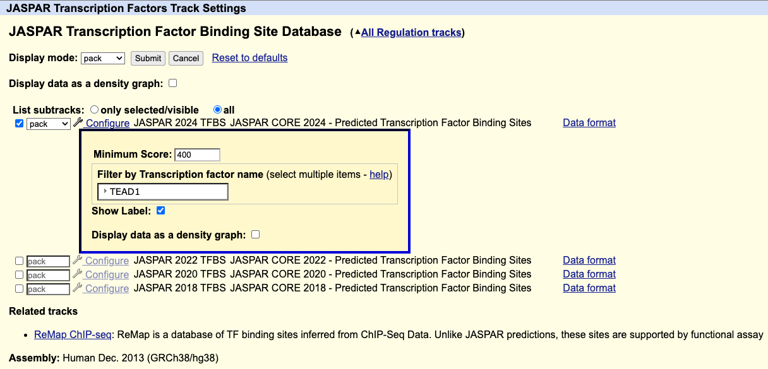Click the wrench icon for JASPAR 2024
Image resolution: width=768 pixels, height=369 pixels.
pyautogui.click(x=78, y=123)
